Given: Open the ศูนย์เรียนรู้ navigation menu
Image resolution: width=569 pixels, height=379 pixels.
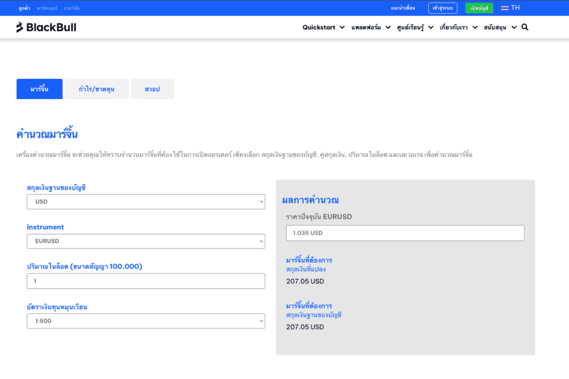Looking at the screenshot, I should click(415, 27).
